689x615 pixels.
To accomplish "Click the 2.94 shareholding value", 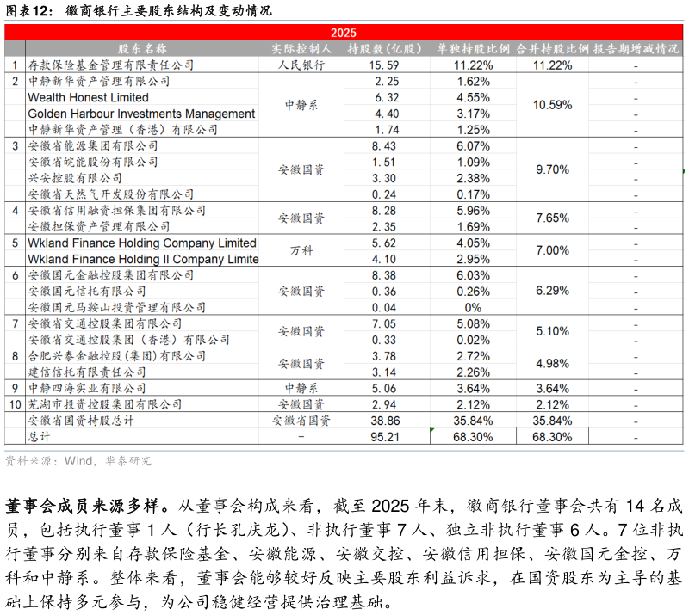I will coord(384,405).
